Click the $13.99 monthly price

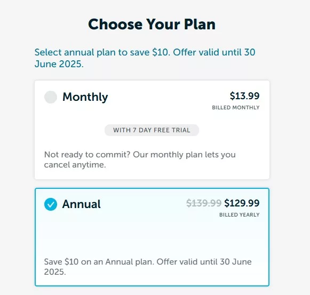pos(244,95)
